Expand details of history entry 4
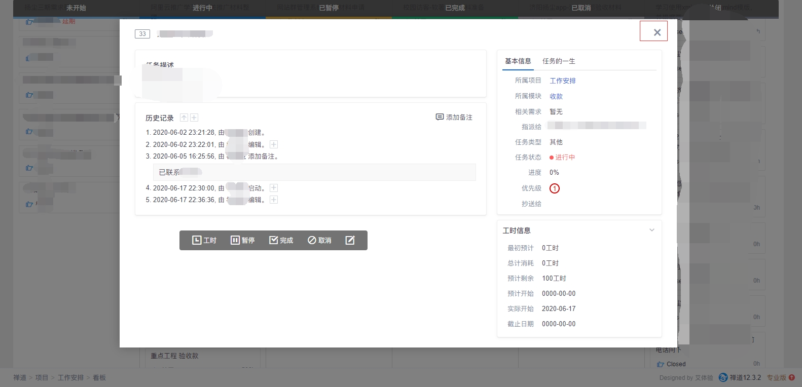 point(274,188)
